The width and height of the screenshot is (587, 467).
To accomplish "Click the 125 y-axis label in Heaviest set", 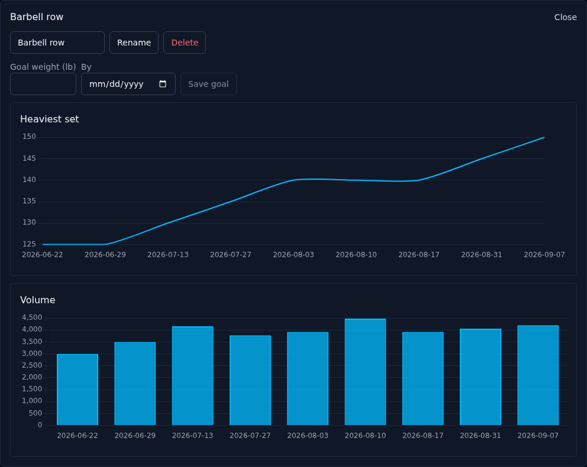I will tap(29, 244).
